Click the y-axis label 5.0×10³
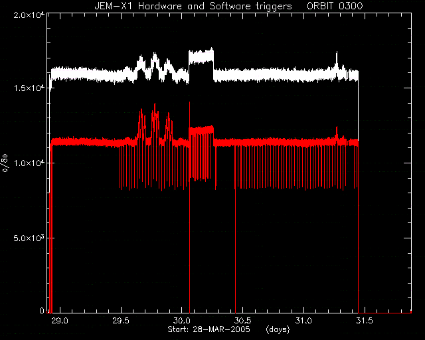425x340 pixels. tap(29, 238)
